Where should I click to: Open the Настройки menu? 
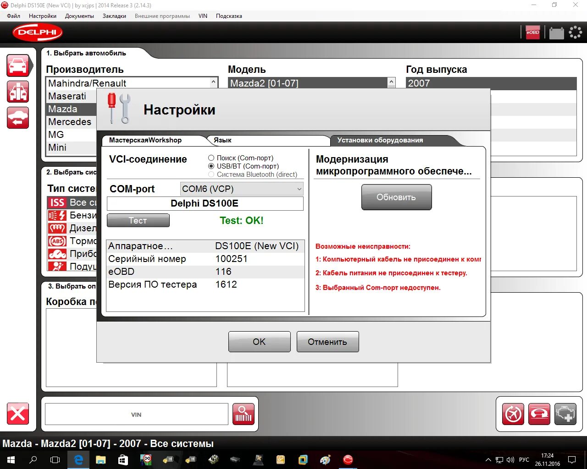click(x=43, y=16)
